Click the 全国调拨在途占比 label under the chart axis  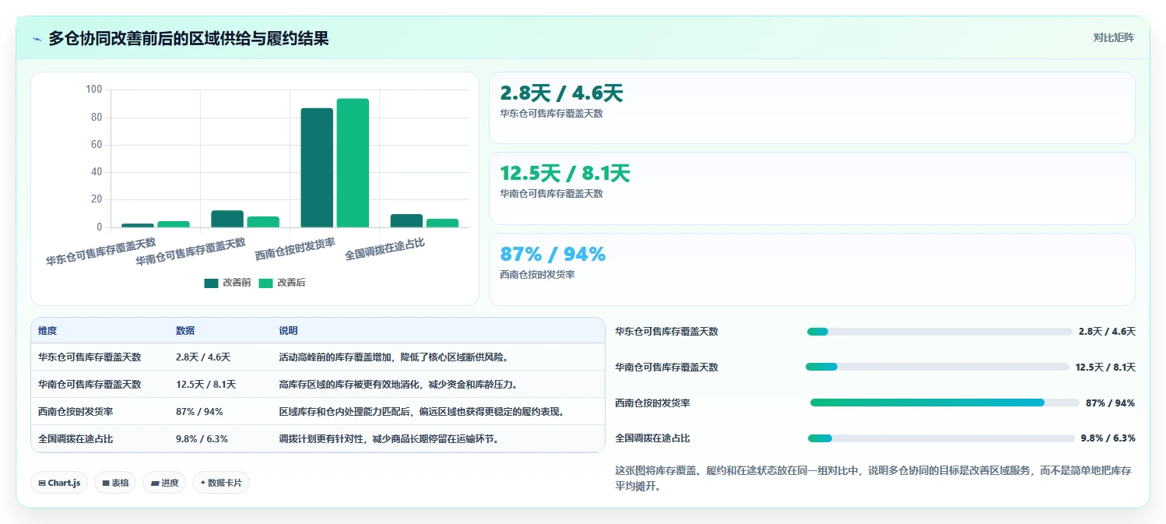pyautogui.click(x=385, y=249)
